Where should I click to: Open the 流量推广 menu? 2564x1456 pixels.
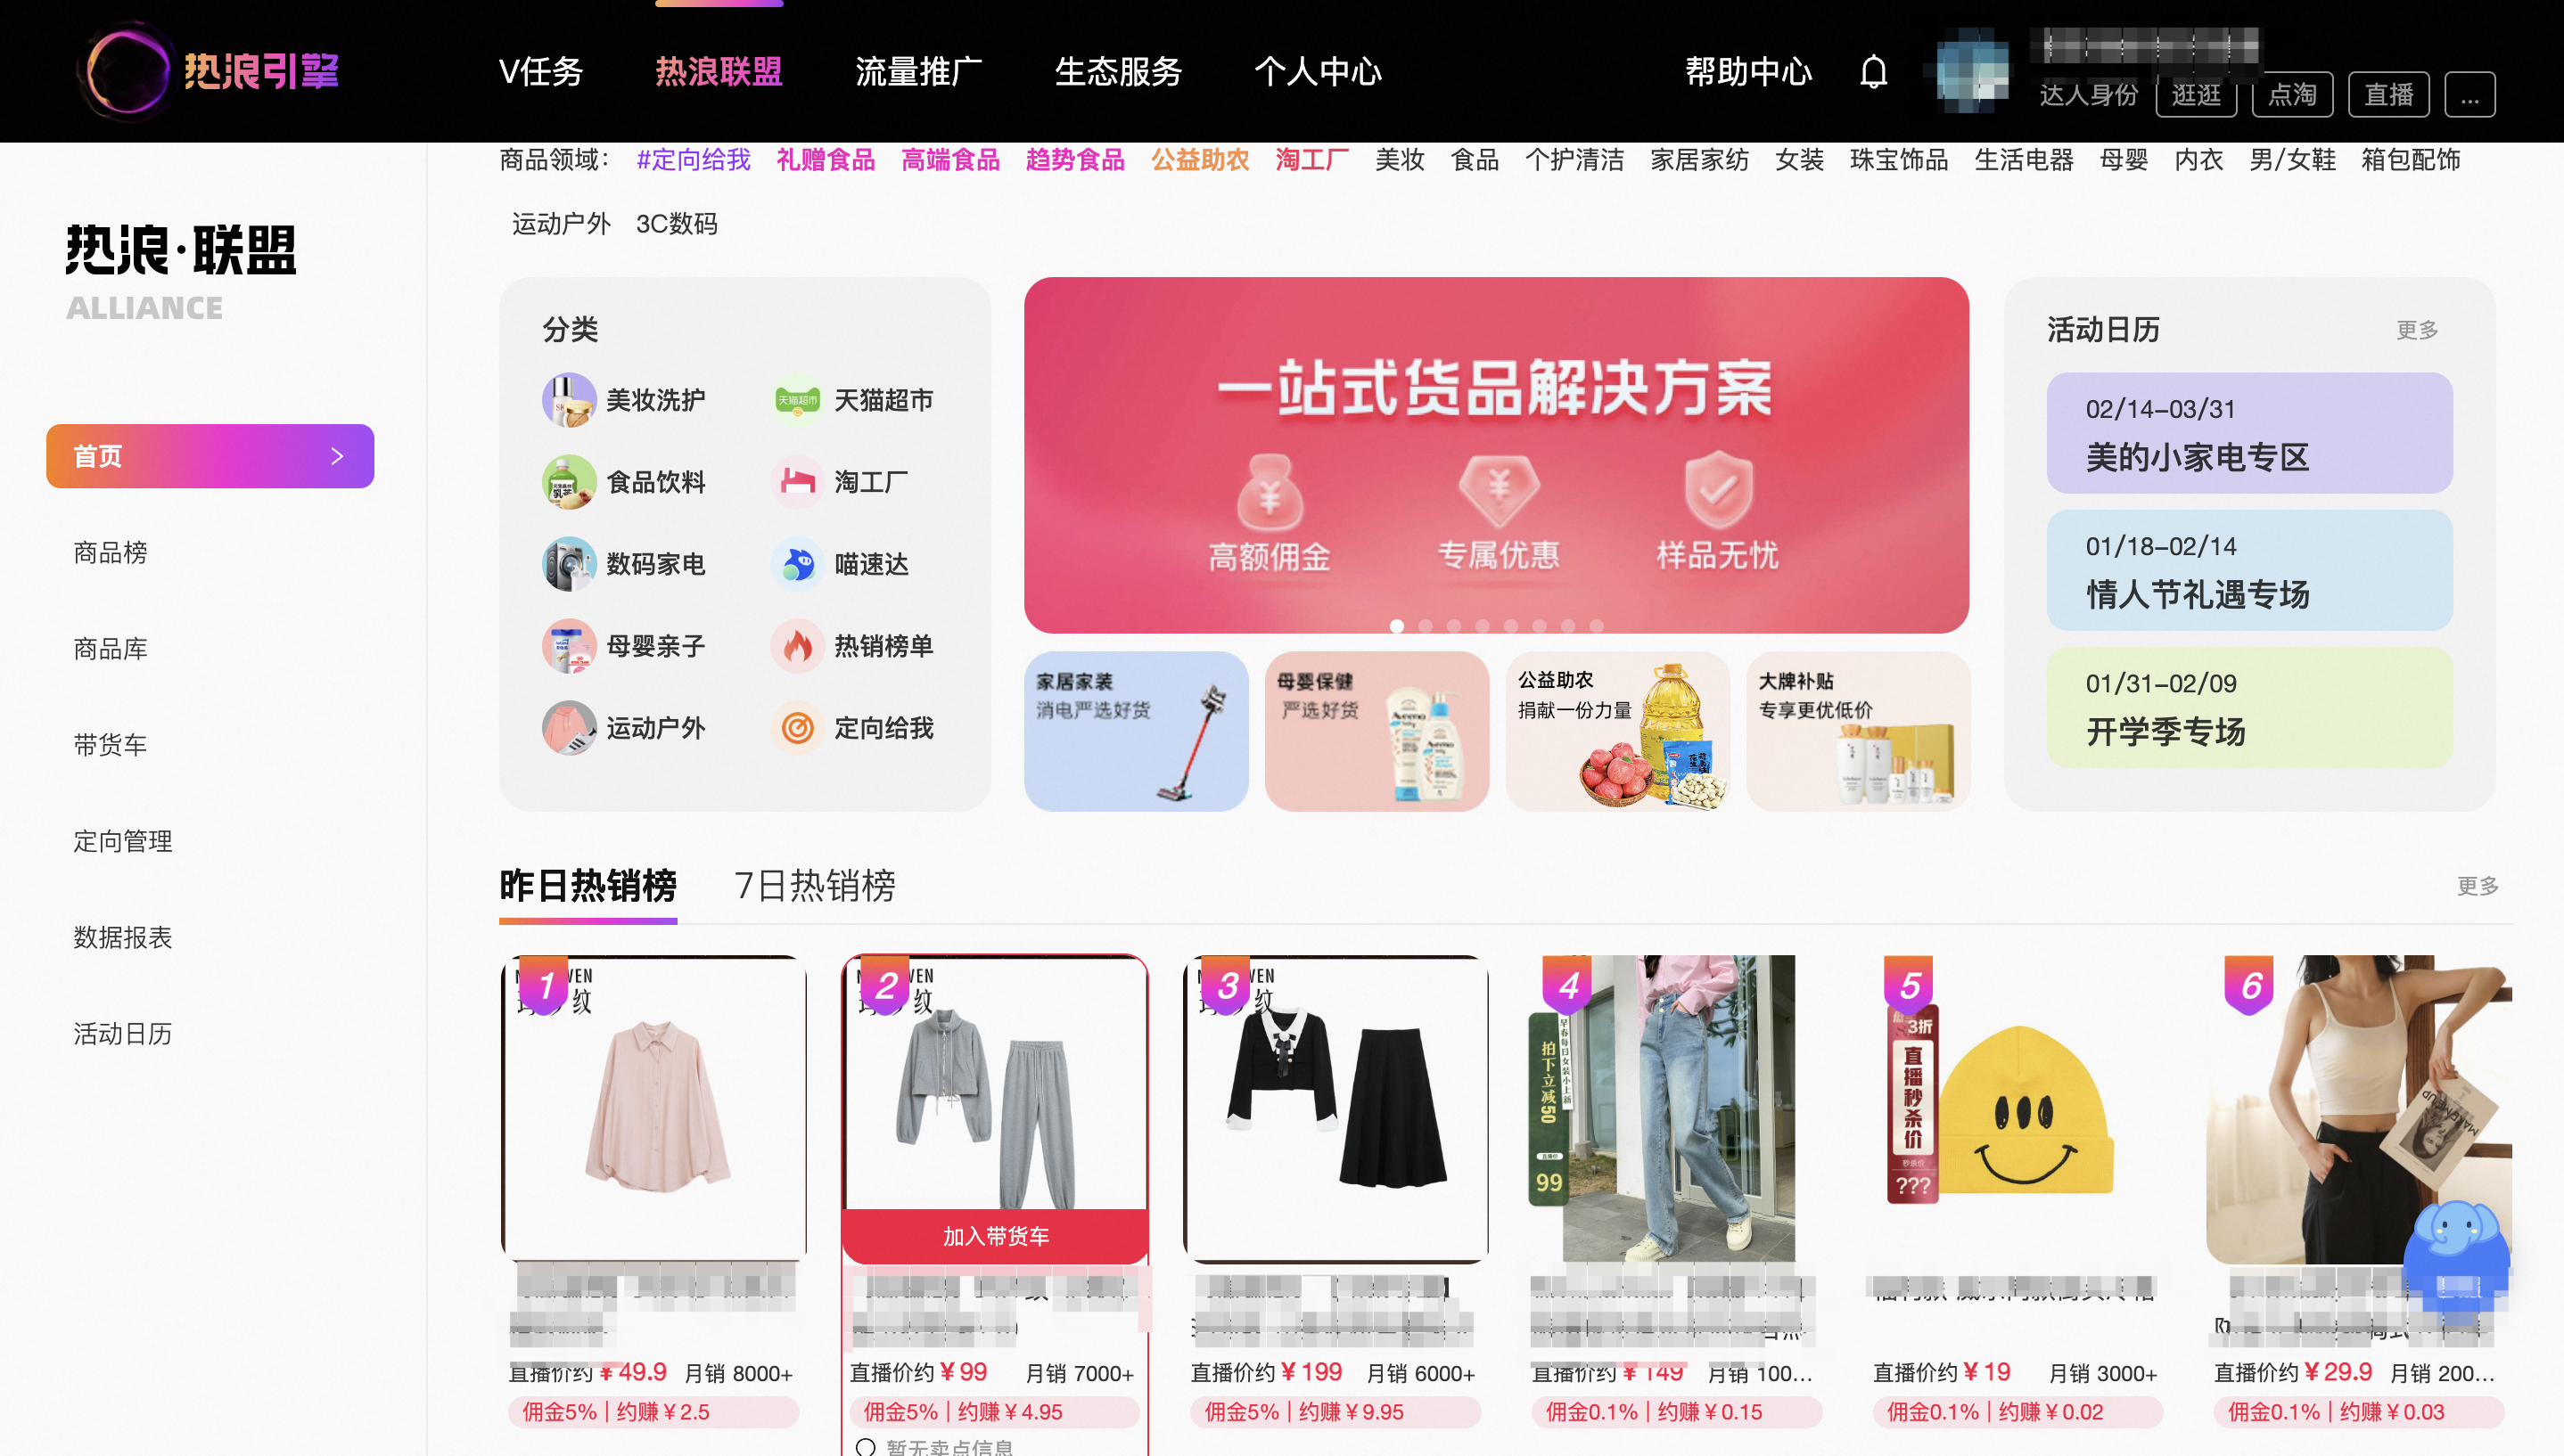coord(918,72)
